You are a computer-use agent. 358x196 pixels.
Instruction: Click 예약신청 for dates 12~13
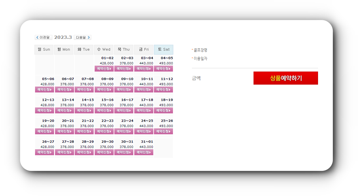click(45, 110)
